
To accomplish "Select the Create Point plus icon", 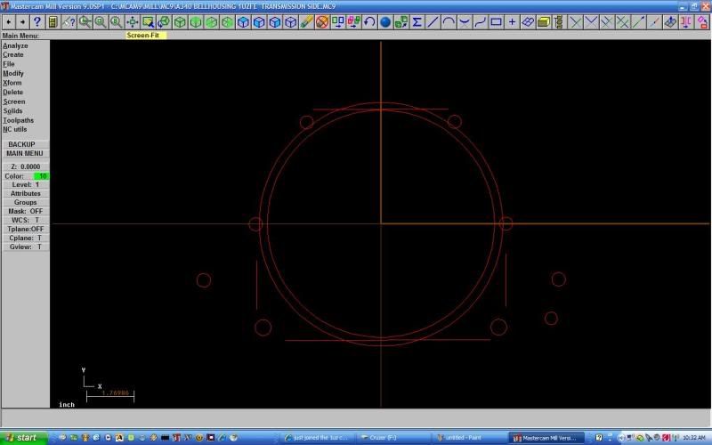I will coord(512,21).
